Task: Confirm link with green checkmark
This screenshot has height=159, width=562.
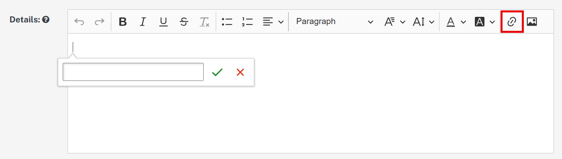Action: point(217,72)
